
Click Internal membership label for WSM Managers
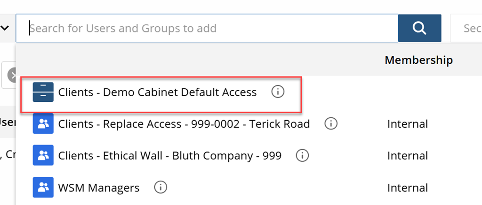[407, 188]
